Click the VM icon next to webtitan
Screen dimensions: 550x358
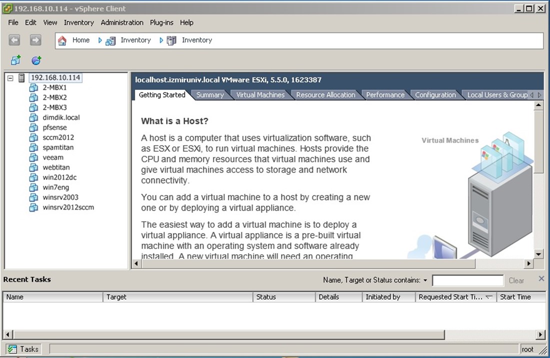(x=33, y=167)
